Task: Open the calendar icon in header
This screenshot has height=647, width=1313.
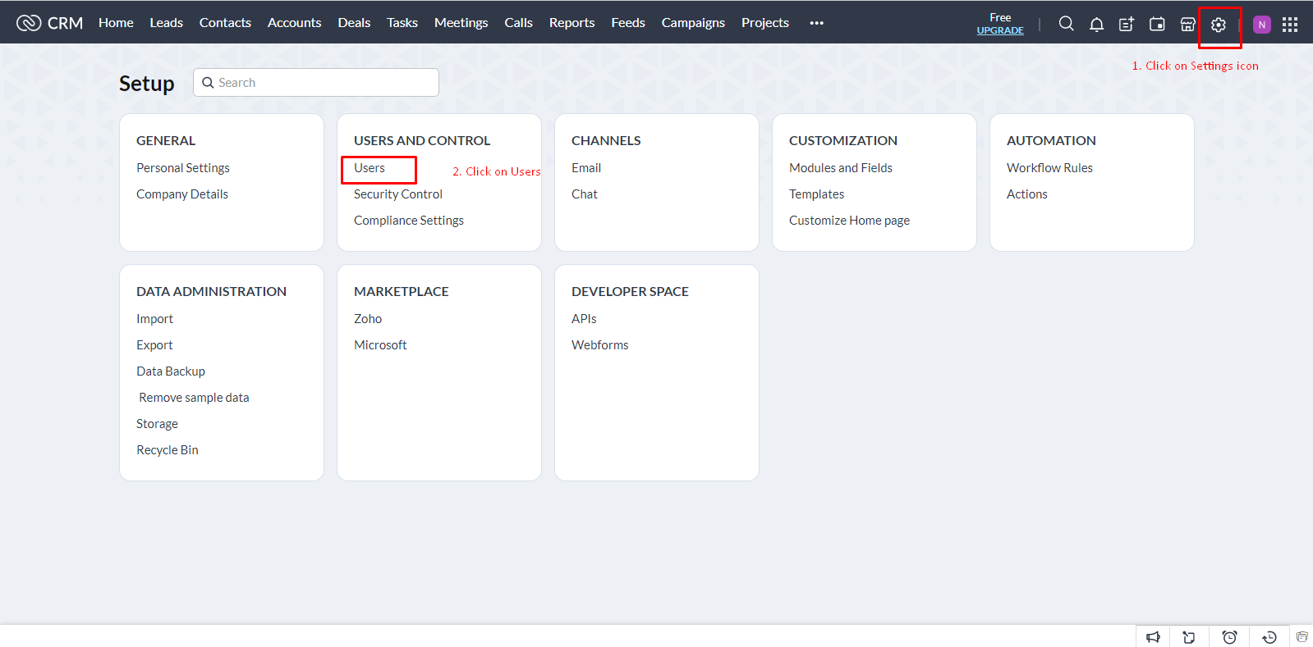Action: point(1157,24)
